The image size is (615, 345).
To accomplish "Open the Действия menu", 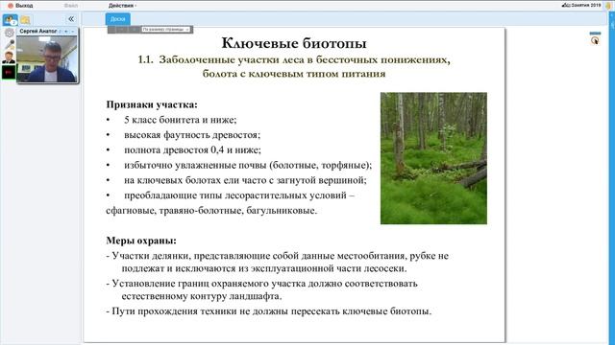I will click(x=122, y=6).
